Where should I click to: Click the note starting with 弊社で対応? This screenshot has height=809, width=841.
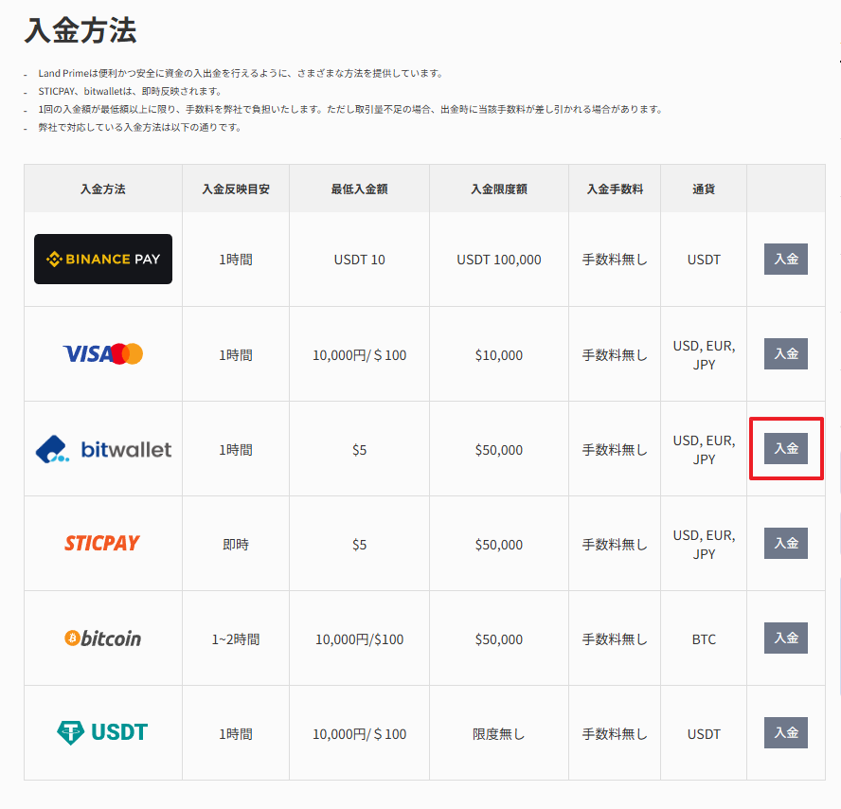pos(140,128)
